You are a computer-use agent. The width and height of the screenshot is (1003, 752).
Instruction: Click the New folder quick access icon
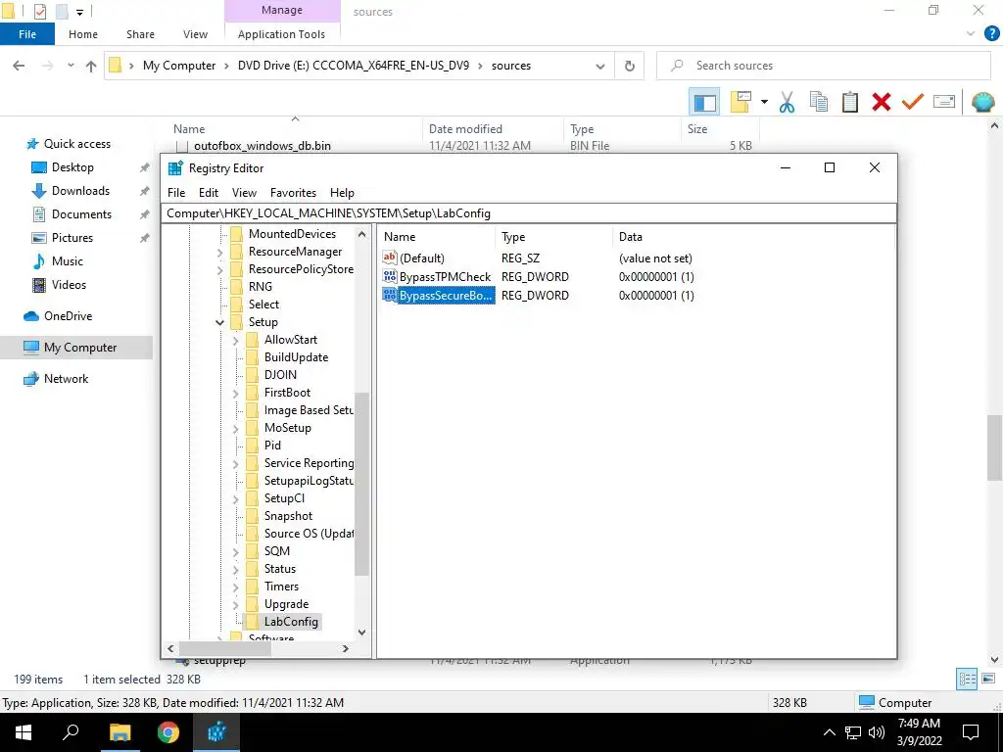[62, 12]
